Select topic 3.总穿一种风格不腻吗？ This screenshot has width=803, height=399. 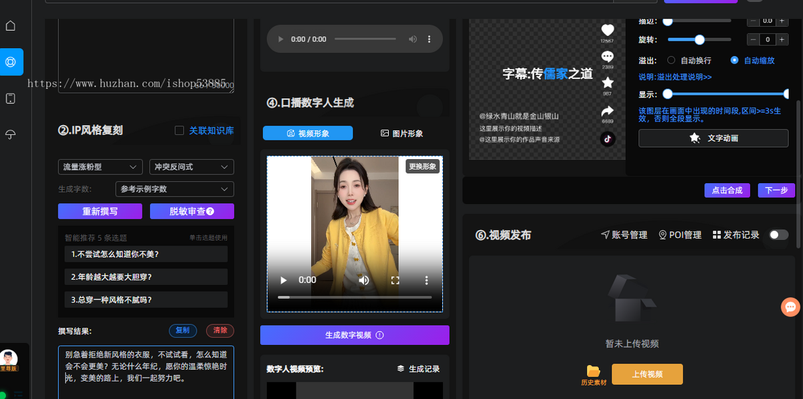[x=146, y=299]
